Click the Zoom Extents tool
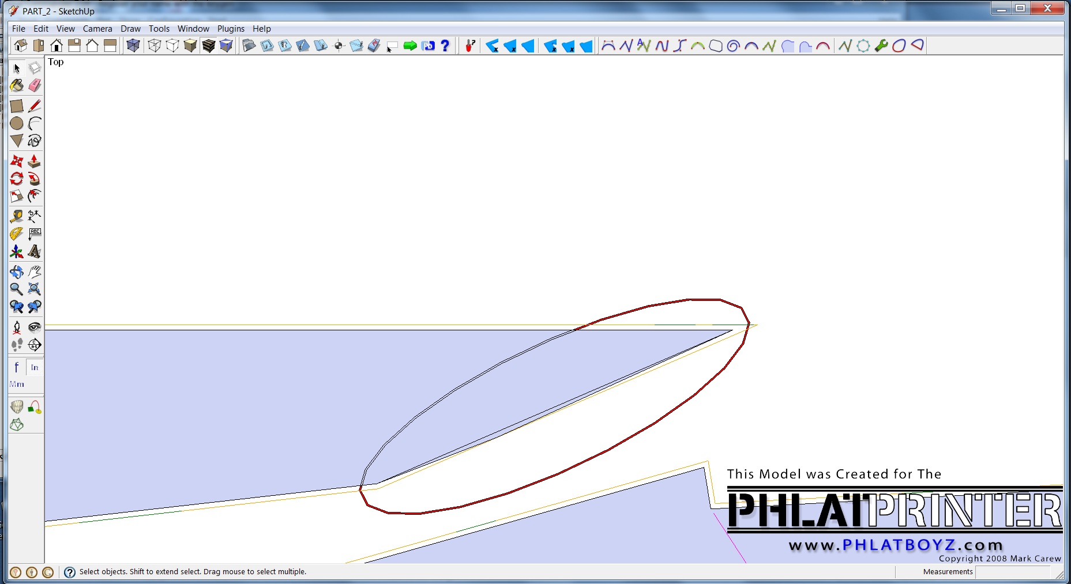This screenshot has height=584, width=1071. pyautogui.click(x=35, y=289)
